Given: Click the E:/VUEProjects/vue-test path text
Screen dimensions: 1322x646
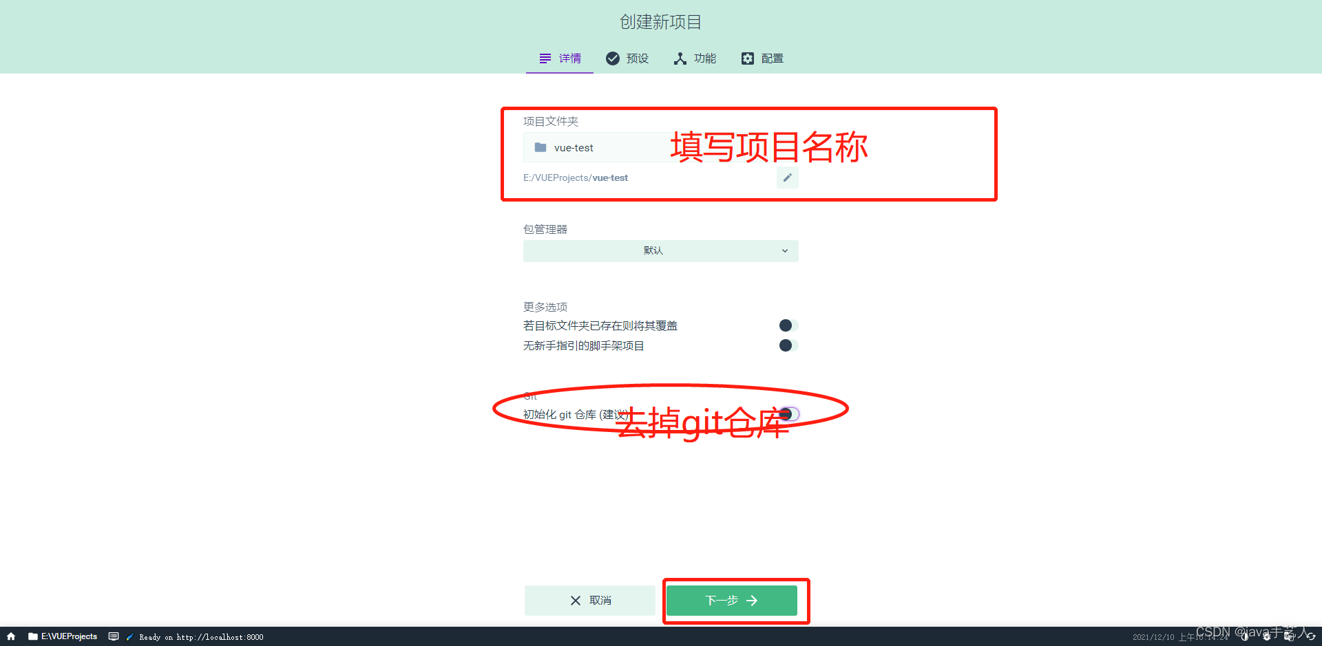Looking at the screenshot, I should pos(576,177).
